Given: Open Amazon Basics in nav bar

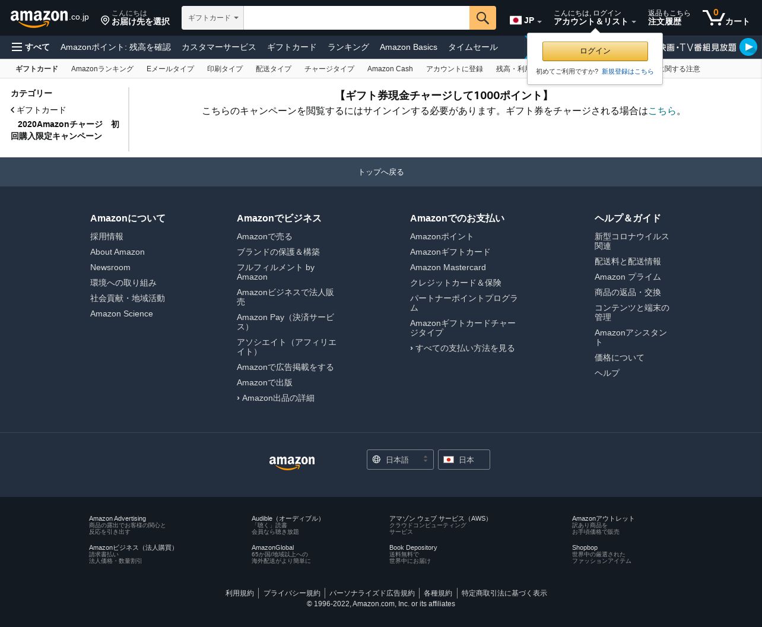Looking at the screenshot, I should pyautogui.click(x=408, y=47).
